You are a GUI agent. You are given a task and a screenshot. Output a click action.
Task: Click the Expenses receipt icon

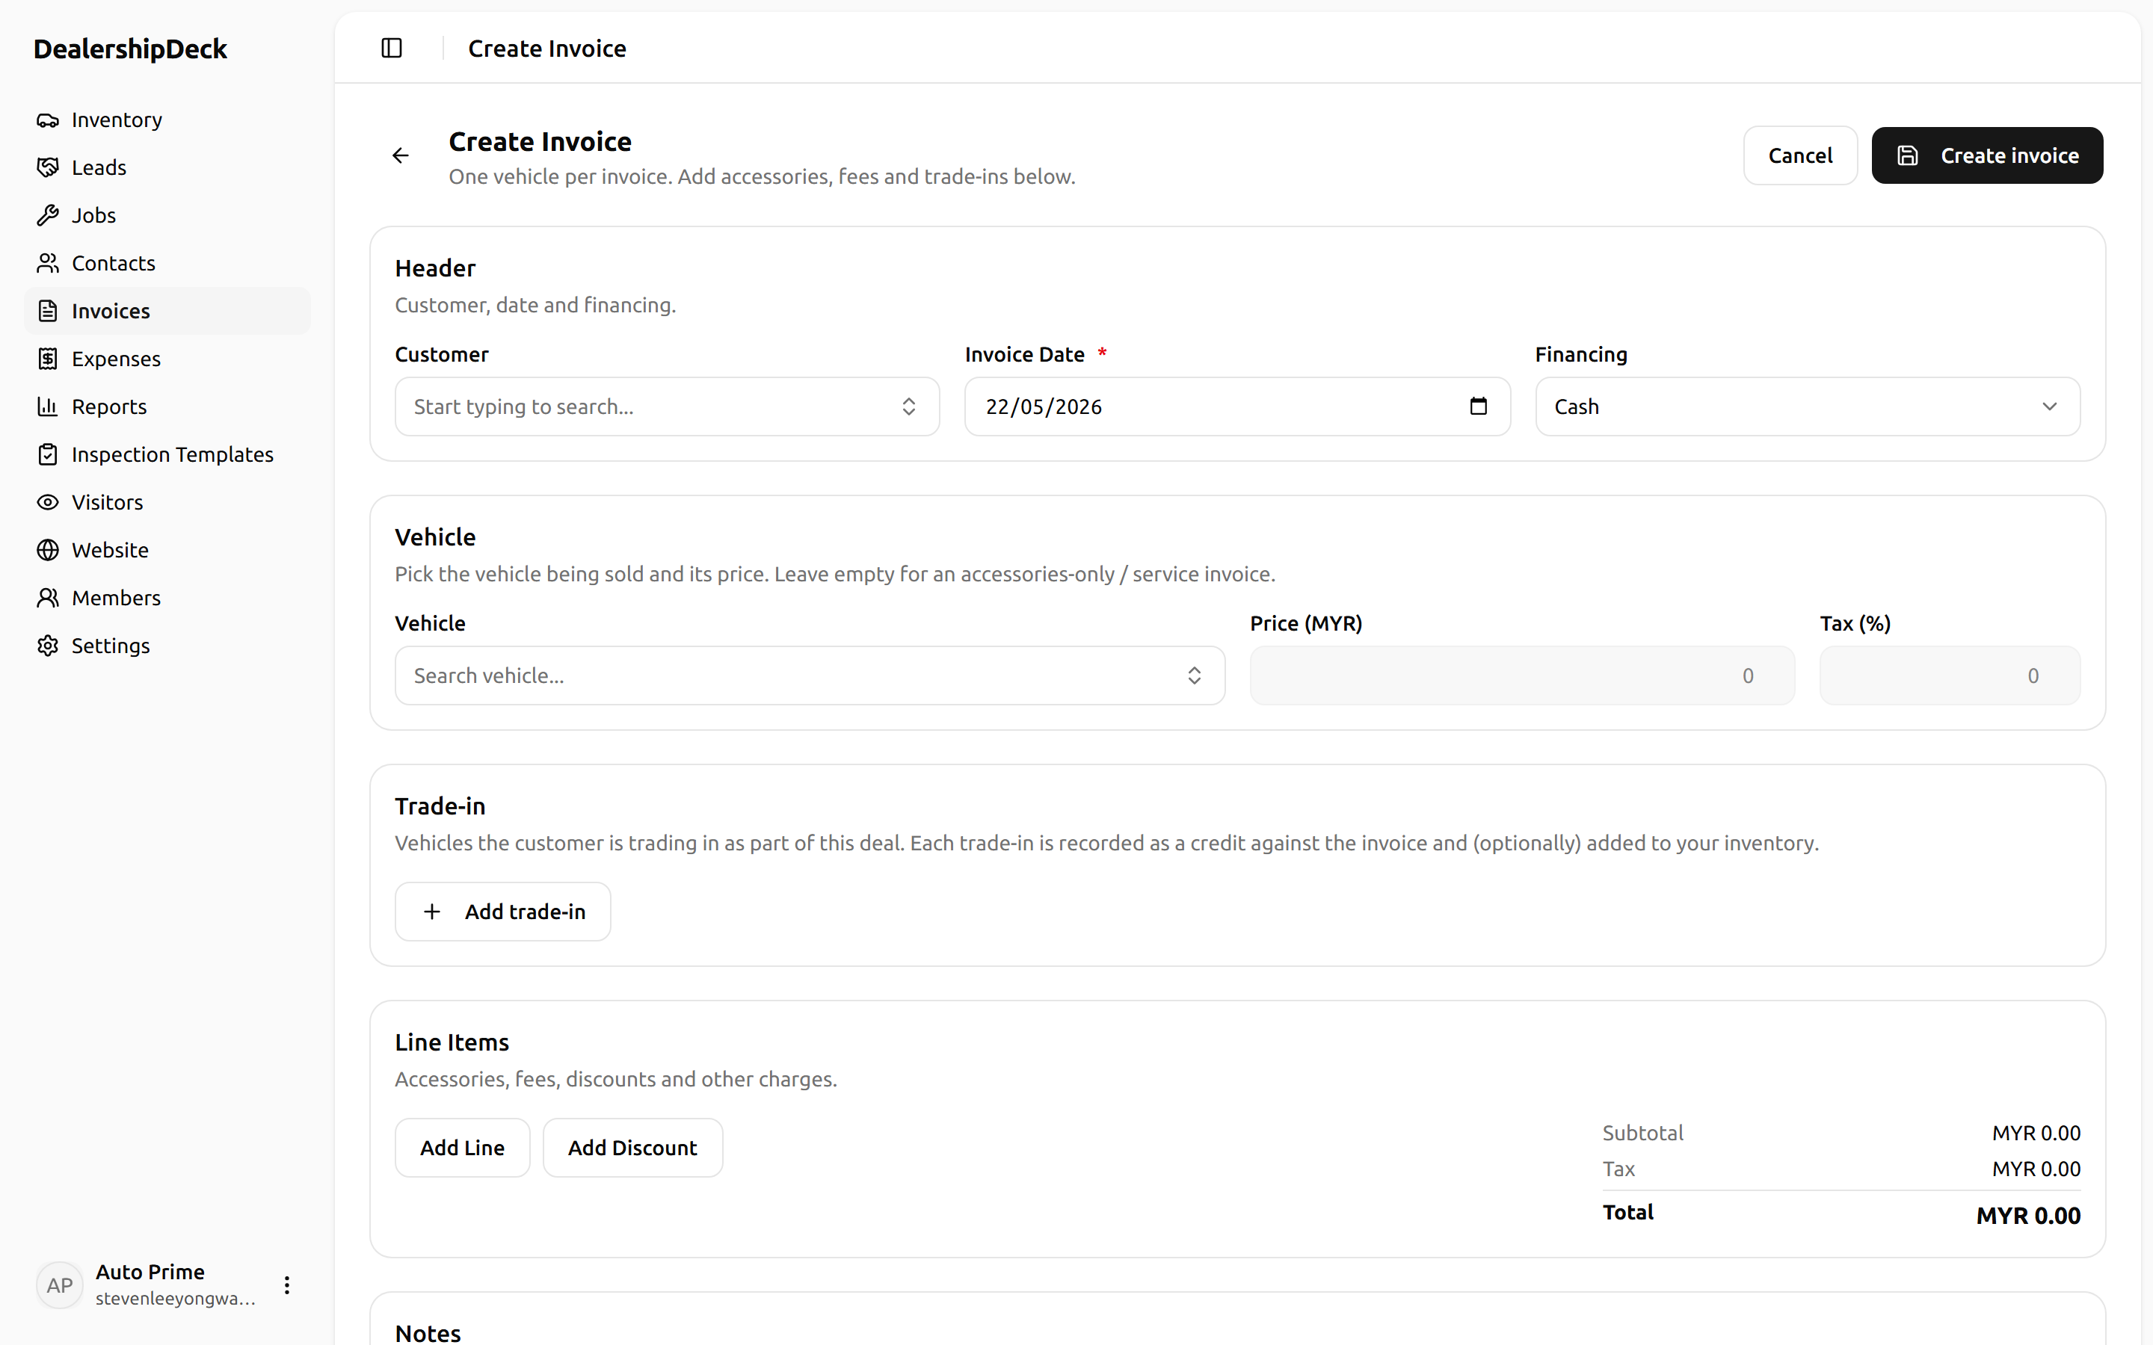coord(48,359)
